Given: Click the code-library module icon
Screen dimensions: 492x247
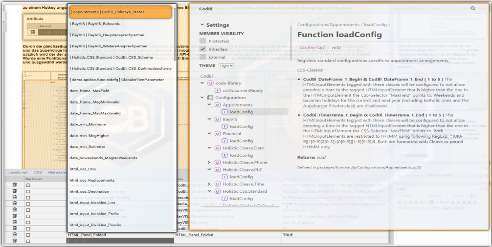Looking at the screenshot, I should pyautogui.click(x=210, y=83).
